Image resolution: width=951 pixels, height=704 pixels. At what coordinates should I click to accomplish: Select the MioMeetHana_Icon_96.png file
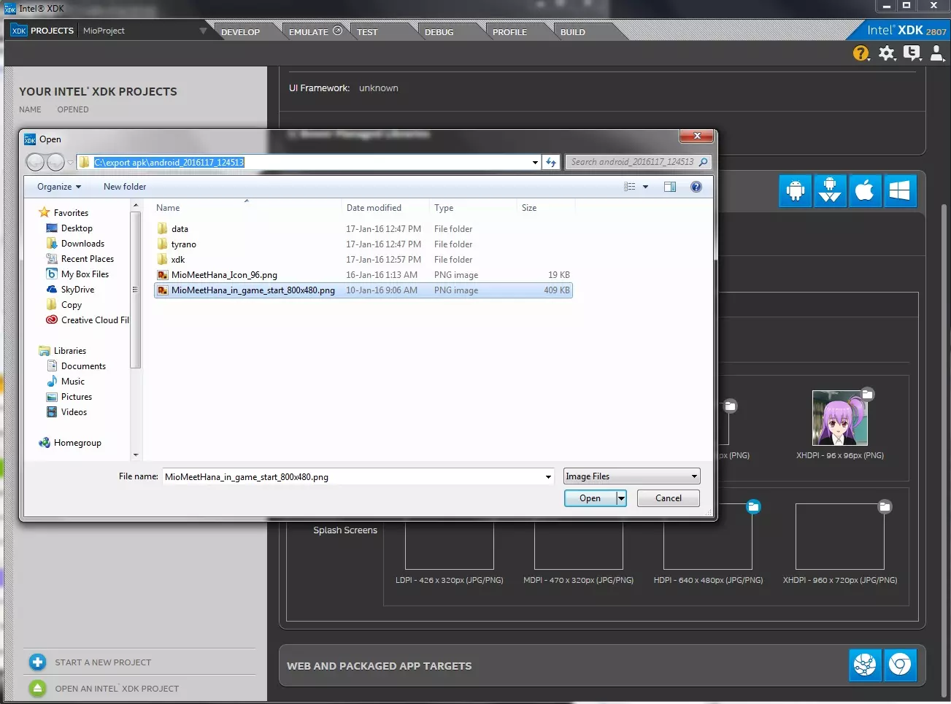point(224,275)
